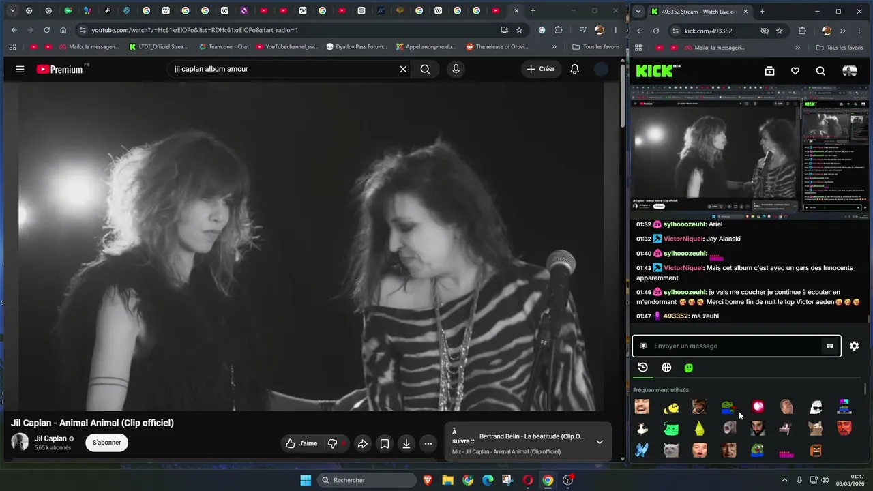Bookmark the YouTube page with the star
This screenshot has width=873, height=491.
519,30
